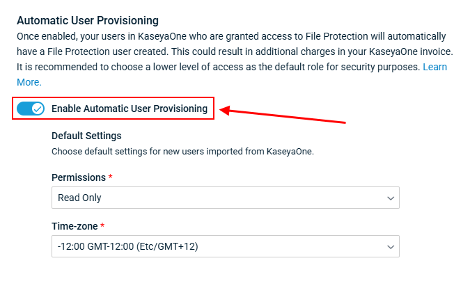This screenshot has height=295, width=470.
Task: Open the Time-zone dropdown
Action: (225, 246)
